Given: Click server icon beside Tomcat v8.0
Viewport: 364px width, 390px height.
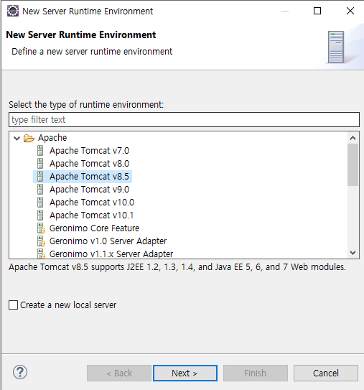Looking at the screenshot, I should coord(40,164).
